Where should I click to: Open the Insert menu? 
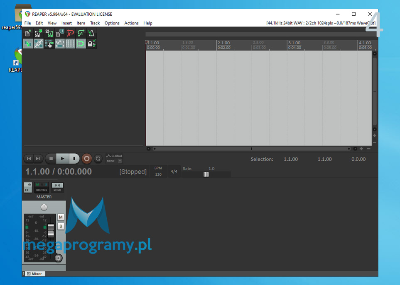tap(66, 23)
